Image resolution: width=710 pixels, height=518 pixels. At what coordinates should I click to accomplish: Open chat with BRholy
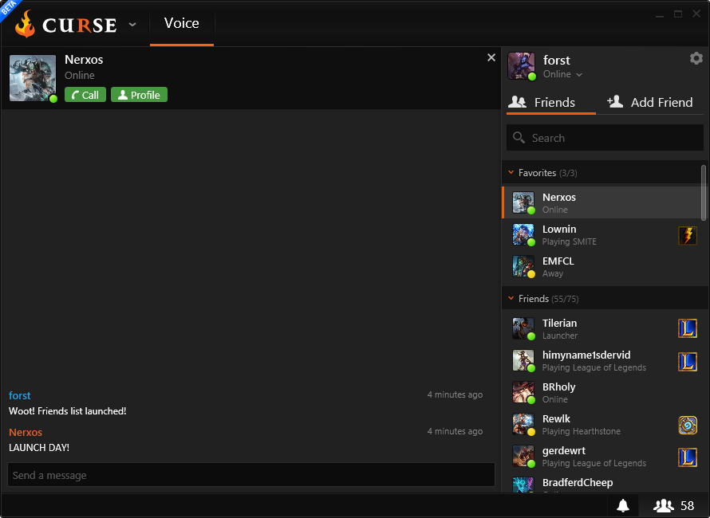(x=602, y=393)
